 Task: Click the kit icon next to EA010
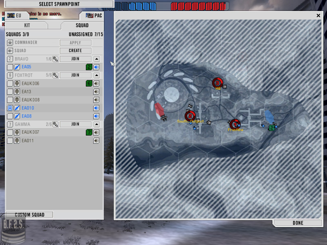coord(17,108)
